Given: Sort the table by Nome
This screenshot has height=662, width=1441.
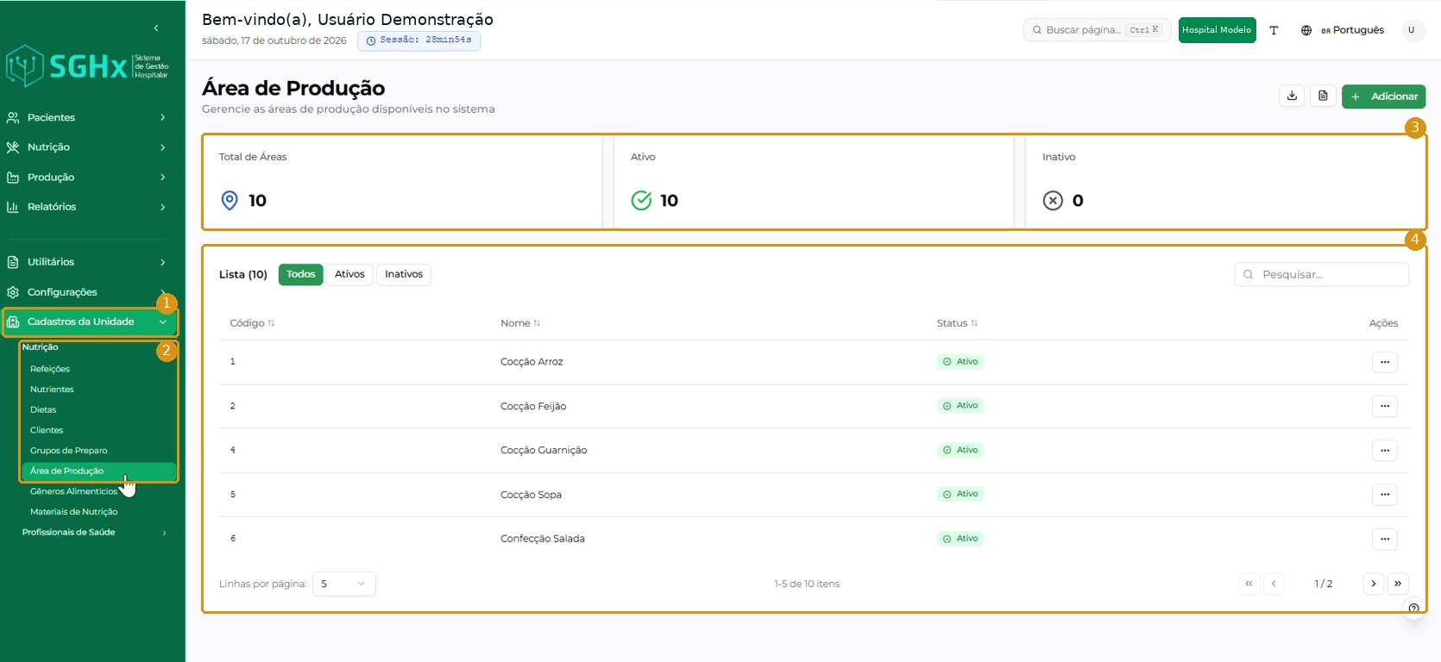Looking at the screenshot, I should [x=520, y=323].
